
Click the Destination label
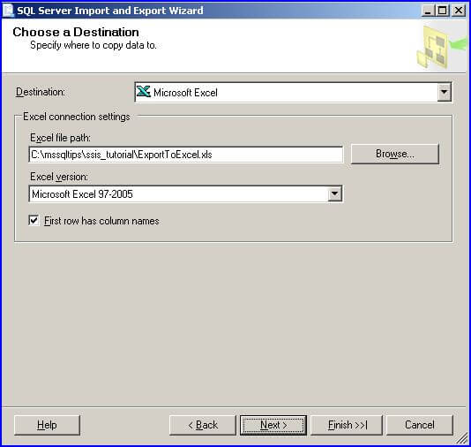click(x=41, y=92)
